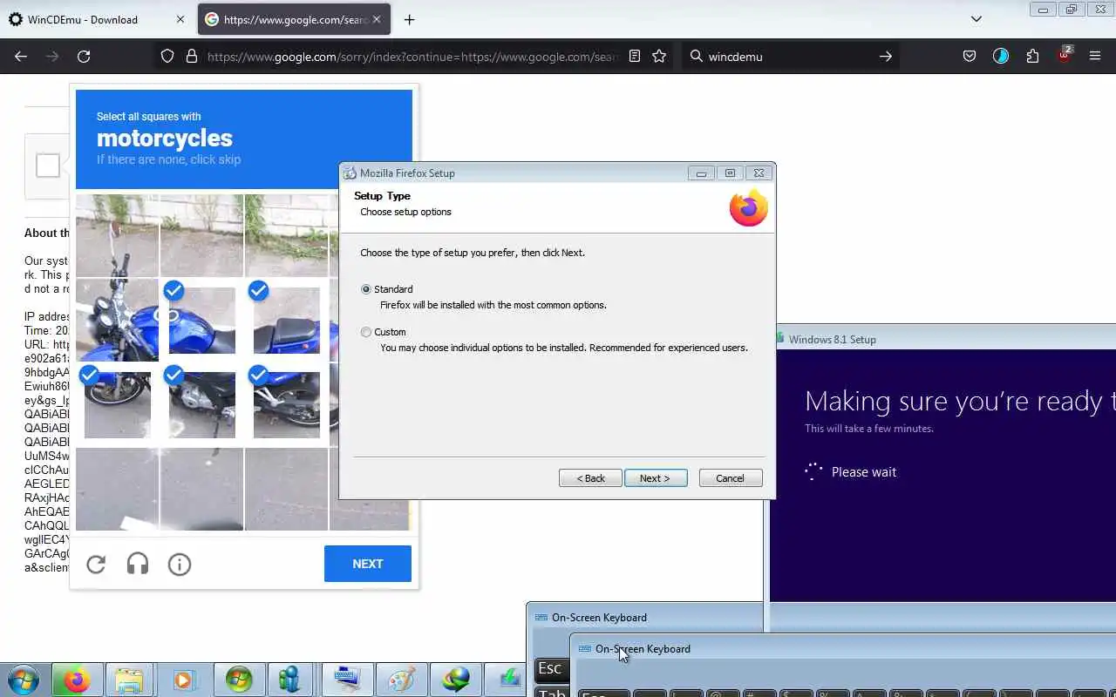The width and height of the screenshot is (1116, 697).
Task: Click 'Making sure you're ready' heading
Action: point(958,401)
